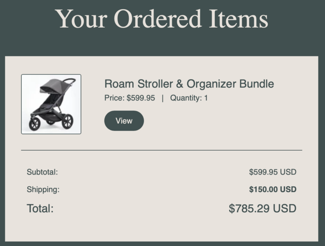This screenshot has height=246, width=325.
Task: Click the View button
Action: pyautogui.click(x=124, y=121)
